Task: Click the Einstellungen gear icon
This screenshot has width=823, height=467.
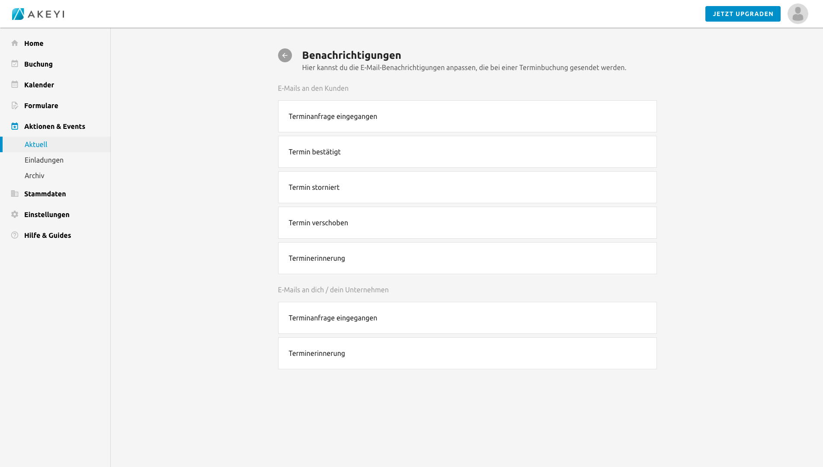Action: tap(15, 214)
